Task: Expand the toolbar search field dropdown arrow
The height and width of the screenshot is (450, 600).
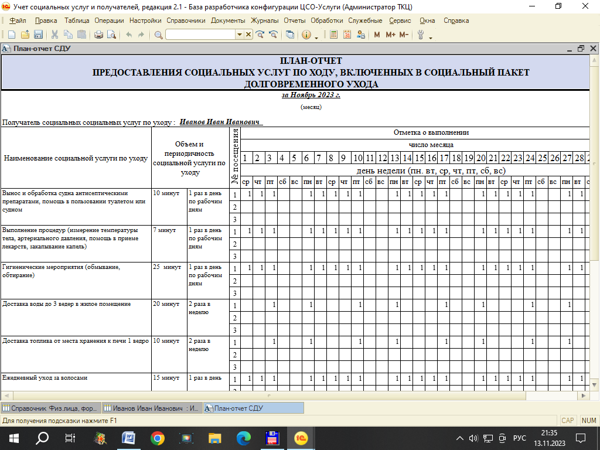Action: click(239, 35)
